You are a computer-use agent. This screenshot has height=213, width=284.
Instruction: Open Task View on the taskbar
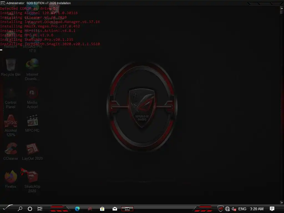click(x=40, y=209)
